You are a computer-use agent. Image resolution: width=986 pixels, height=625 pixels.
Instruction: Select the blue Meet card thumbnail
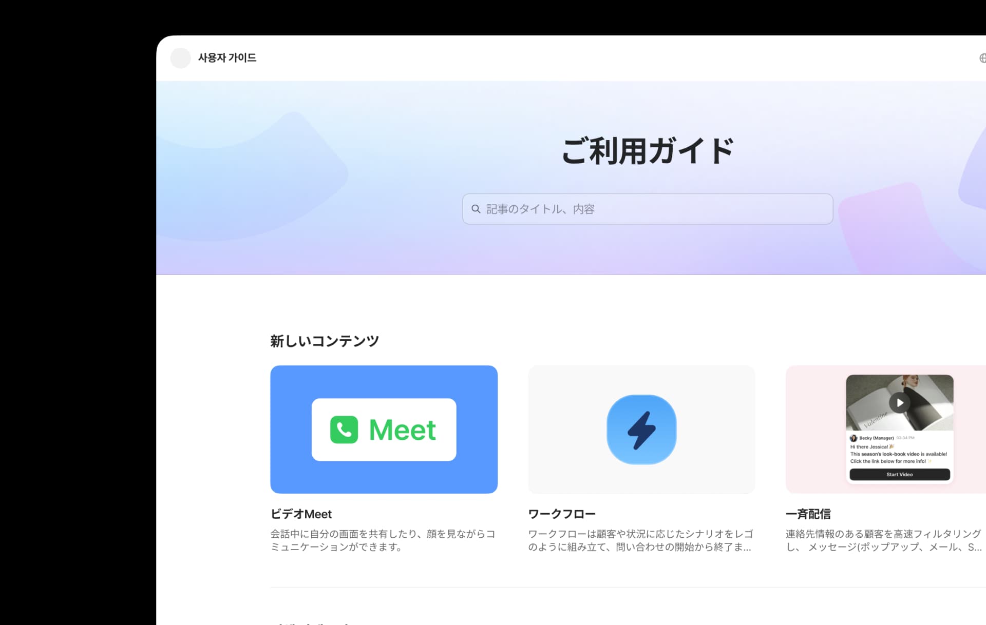click(x=384, y=429)
